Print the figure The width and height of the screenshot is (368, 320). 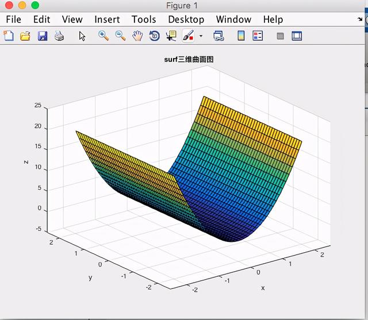[59, 36]
